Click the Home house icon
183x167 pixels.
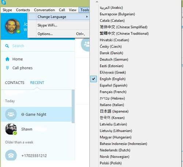pos(7,59)
